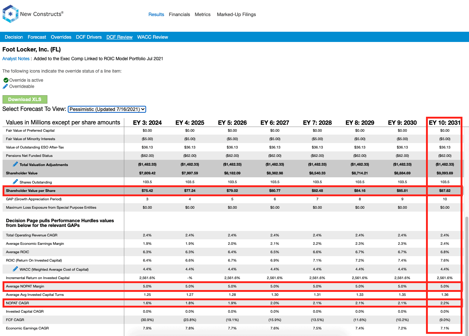Click the FCF CAGR row label

click(x=15, y=320)
